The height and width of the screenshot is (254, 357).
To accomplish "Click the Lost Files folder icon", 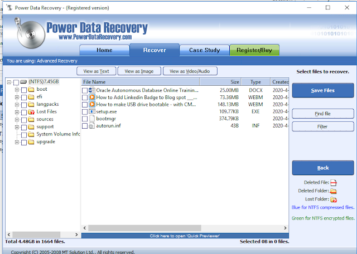I will coord(31,112).
